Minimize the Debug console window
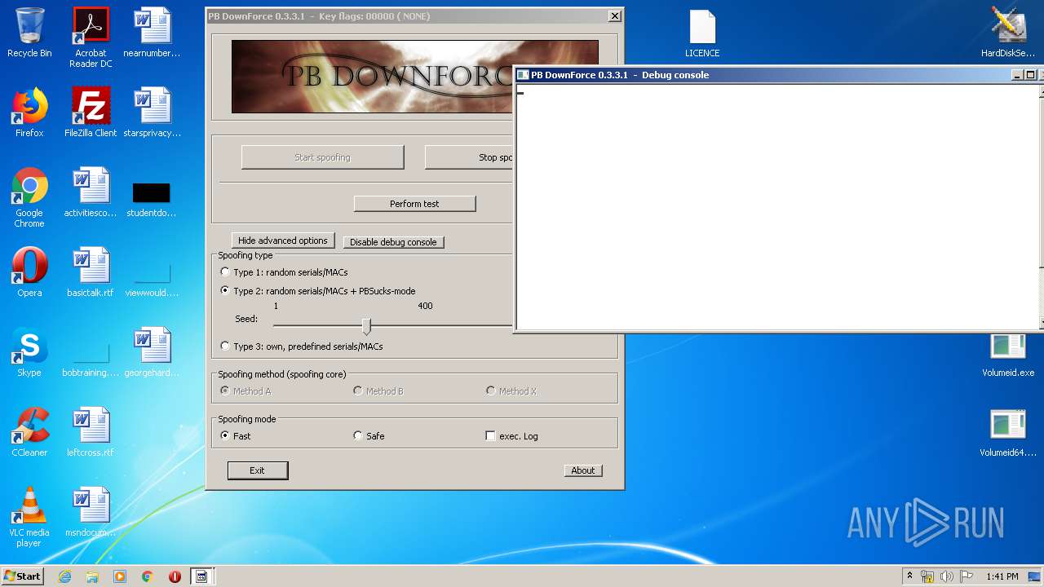1044x587 pixels. pos(1017,75)
